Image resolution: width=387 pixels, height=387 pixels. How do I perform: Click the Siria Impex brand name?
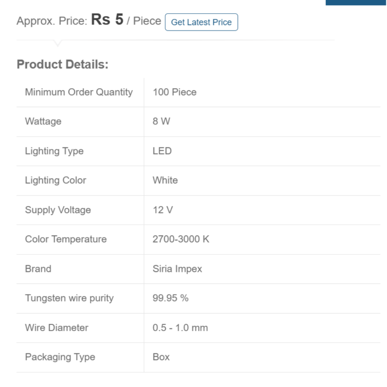click(x=177, y=269)
